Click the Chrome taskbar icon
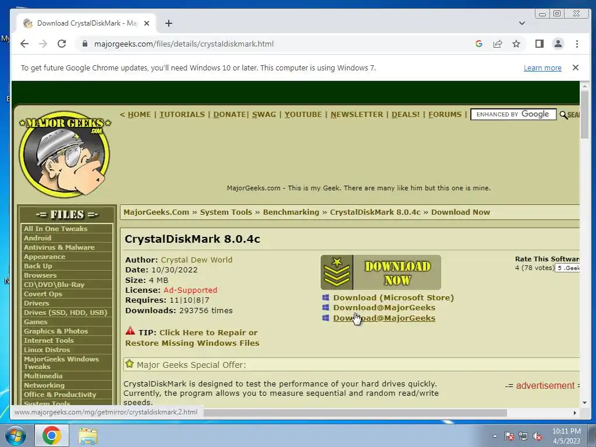 [52, 435]
